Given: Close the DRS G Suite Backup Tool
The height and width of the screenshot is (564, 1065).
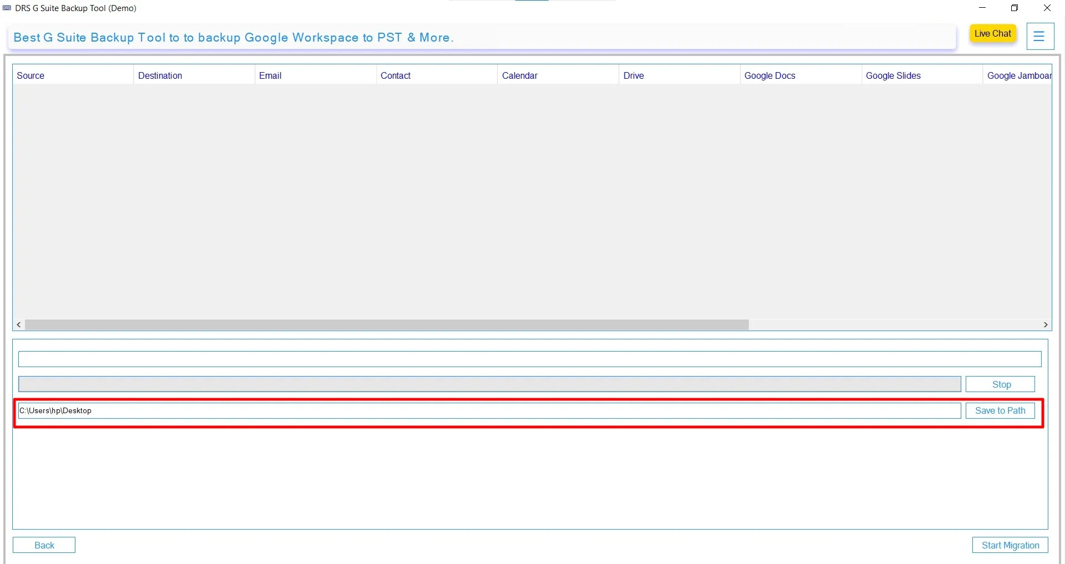Looking at the screenshot, I should (1047, 8).
